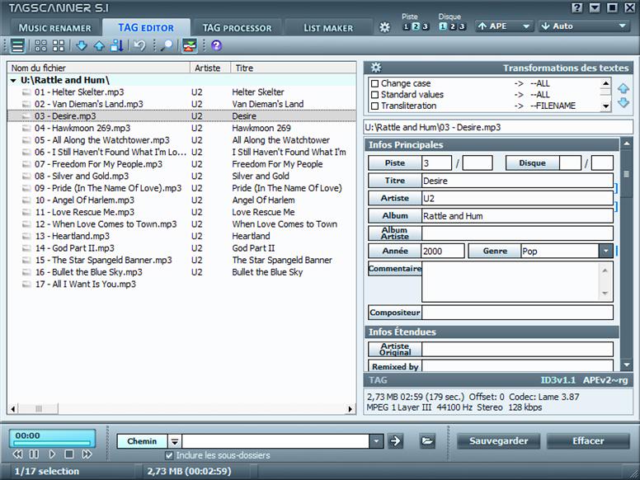Toggle the text transformations panel icon
The height and width of the screenshot is (480, 640).
point(190,45)
